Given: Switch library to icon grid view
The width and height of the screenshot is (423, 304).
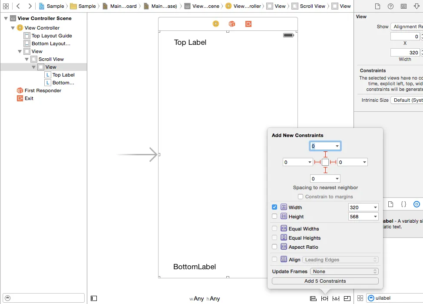Looking at the screenshot, I should tap(360, 298).
